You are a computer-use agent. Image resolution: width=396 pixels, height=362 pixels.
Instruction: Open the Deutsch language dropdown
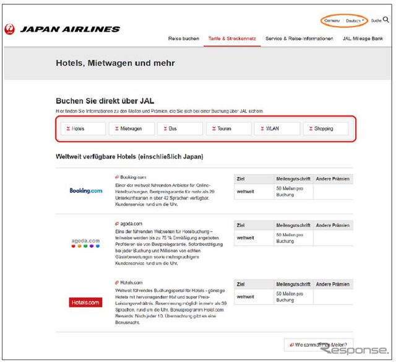click(x=355, y=20)
